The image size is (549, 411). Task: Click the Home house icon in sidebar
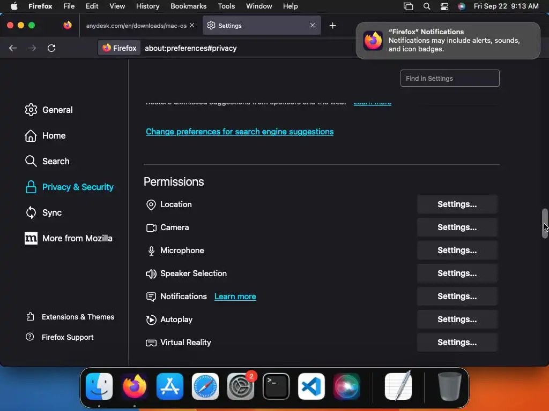(31, 135)
